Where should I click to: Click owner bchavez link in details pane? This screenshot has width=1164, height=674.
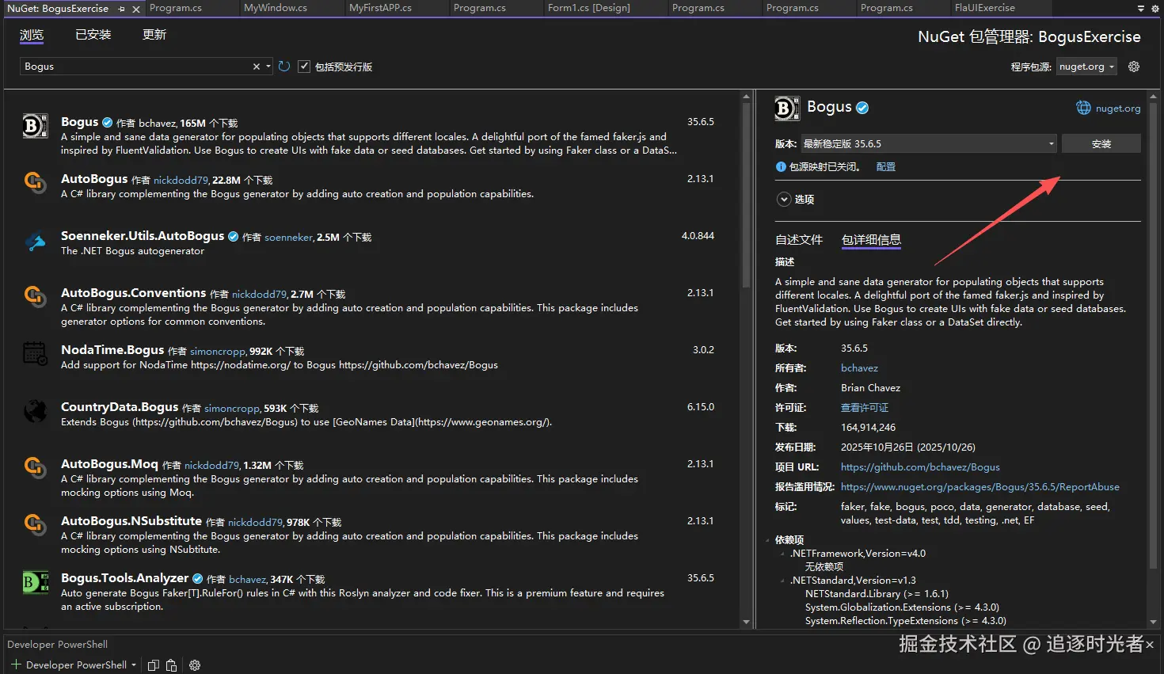coord(859,368)
